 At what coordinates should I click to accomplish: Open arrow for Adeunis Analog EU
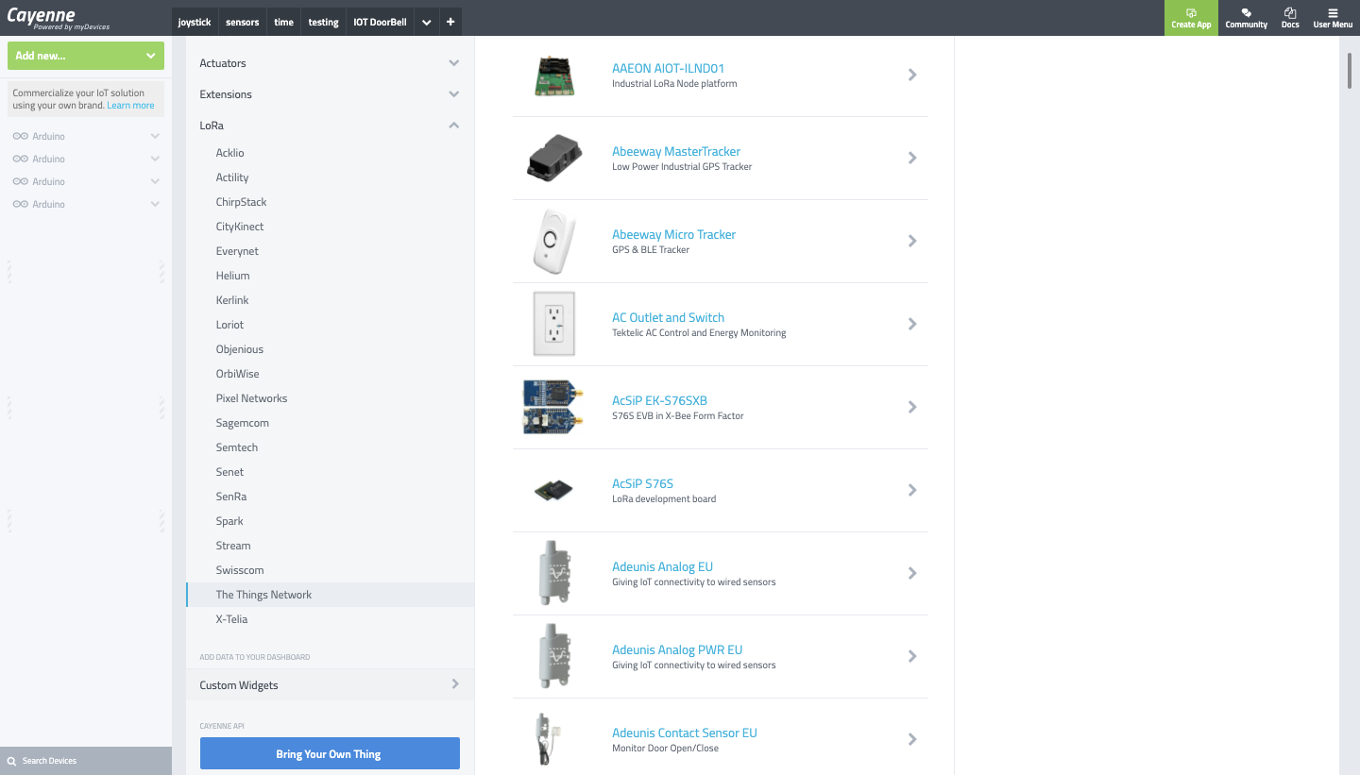(912, 573)
